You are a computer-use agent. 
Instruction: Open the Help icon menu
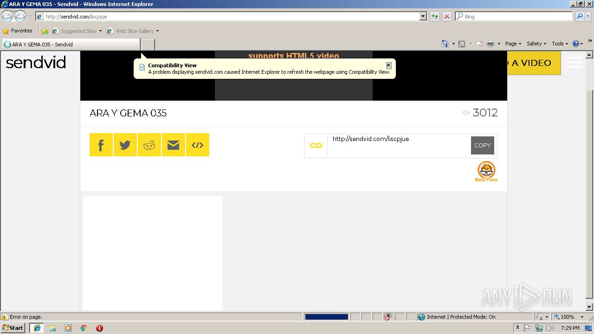[x=577, y=44]
